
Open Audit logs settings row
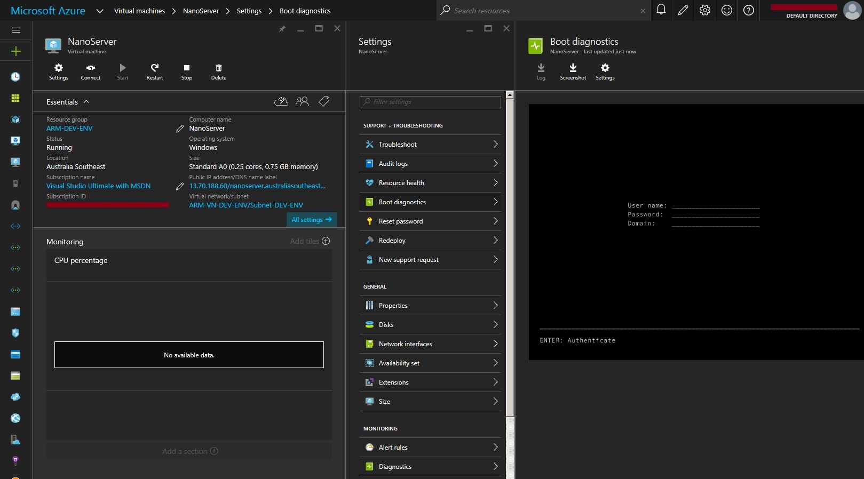431,164
